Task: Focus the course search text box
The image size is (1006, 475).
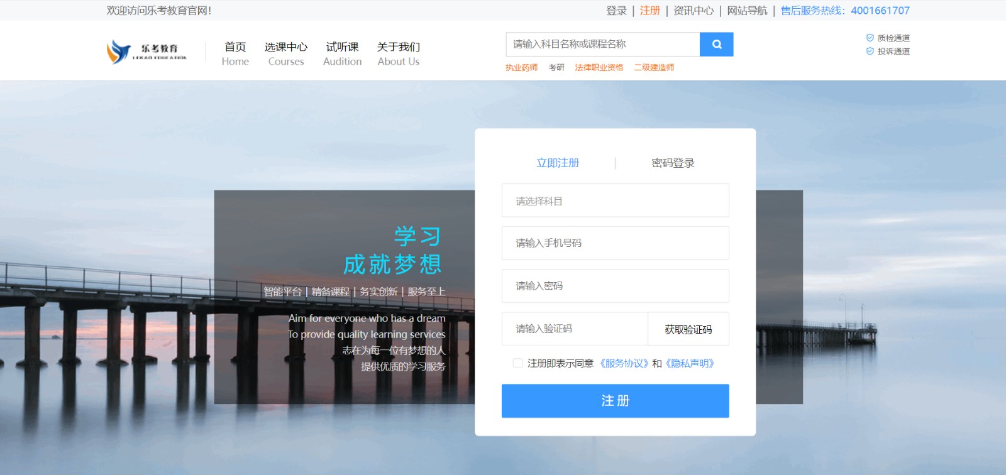Action: 602,45
